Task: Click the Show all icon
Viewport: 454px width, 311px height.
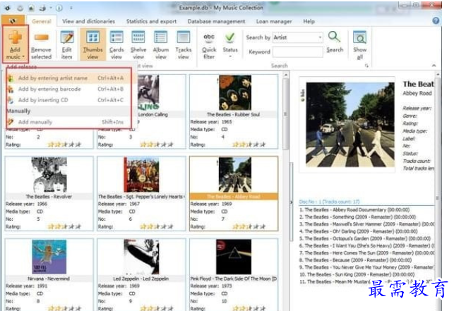Action: [x=360, y=38]
